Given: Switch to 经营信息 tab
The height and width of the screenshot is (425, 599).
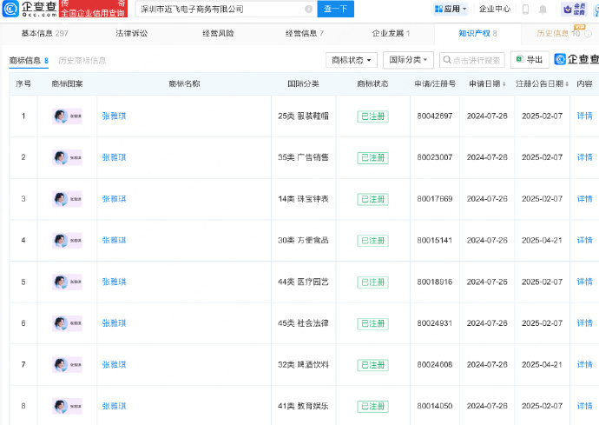Looking at the screenshot, I should [305, 33].
